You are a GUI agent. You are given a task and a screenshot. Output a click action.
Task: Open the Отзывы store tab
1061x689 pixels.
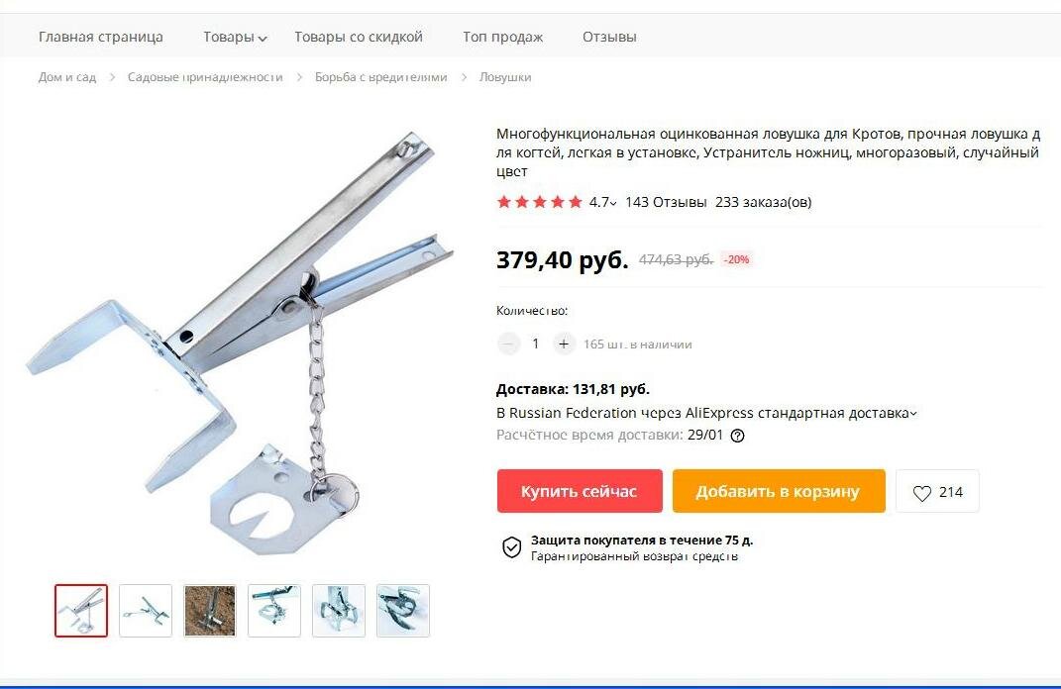click(609, 38)
